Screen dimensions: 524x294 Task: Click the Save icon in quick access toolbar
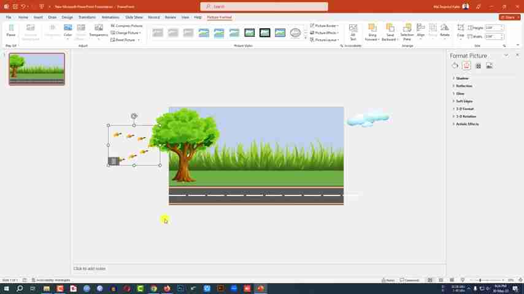pos(15,6)
